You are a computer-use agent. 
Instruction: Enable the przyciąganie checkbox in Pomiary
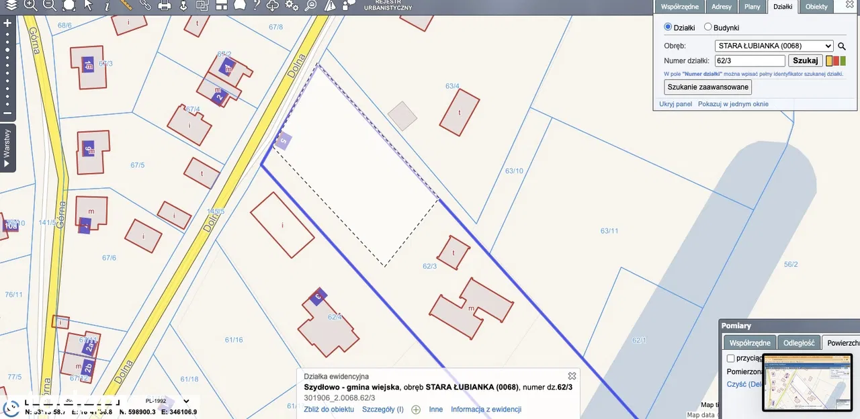pyautogui.click(x=731, y=359)
